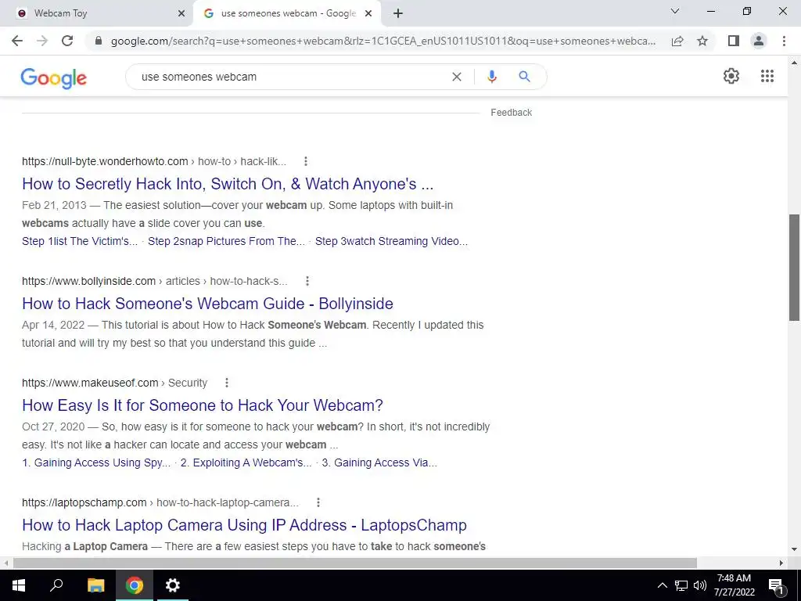Open File Explorer from taskbar
Image resolution: width=801 pixels, height=601 pixels.
coord(95,585)
